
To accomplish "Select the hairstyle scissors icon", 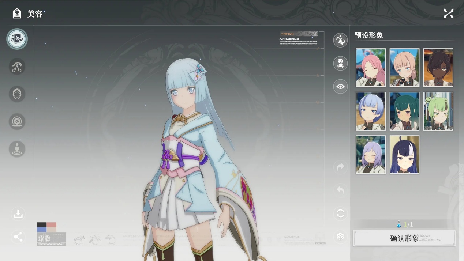I will 17,67.
